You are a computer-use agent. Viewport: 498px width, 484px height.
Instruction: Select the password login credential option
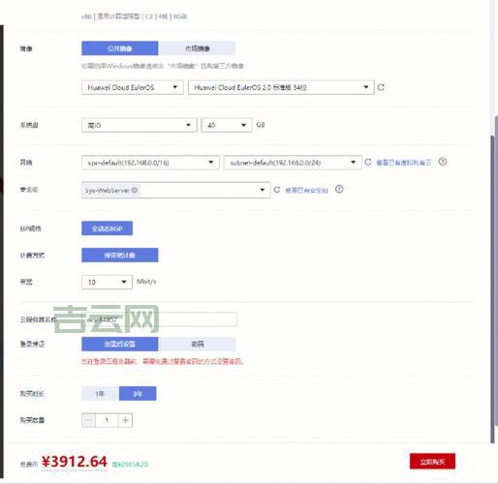pyautogui.click(x=197, y=344)
